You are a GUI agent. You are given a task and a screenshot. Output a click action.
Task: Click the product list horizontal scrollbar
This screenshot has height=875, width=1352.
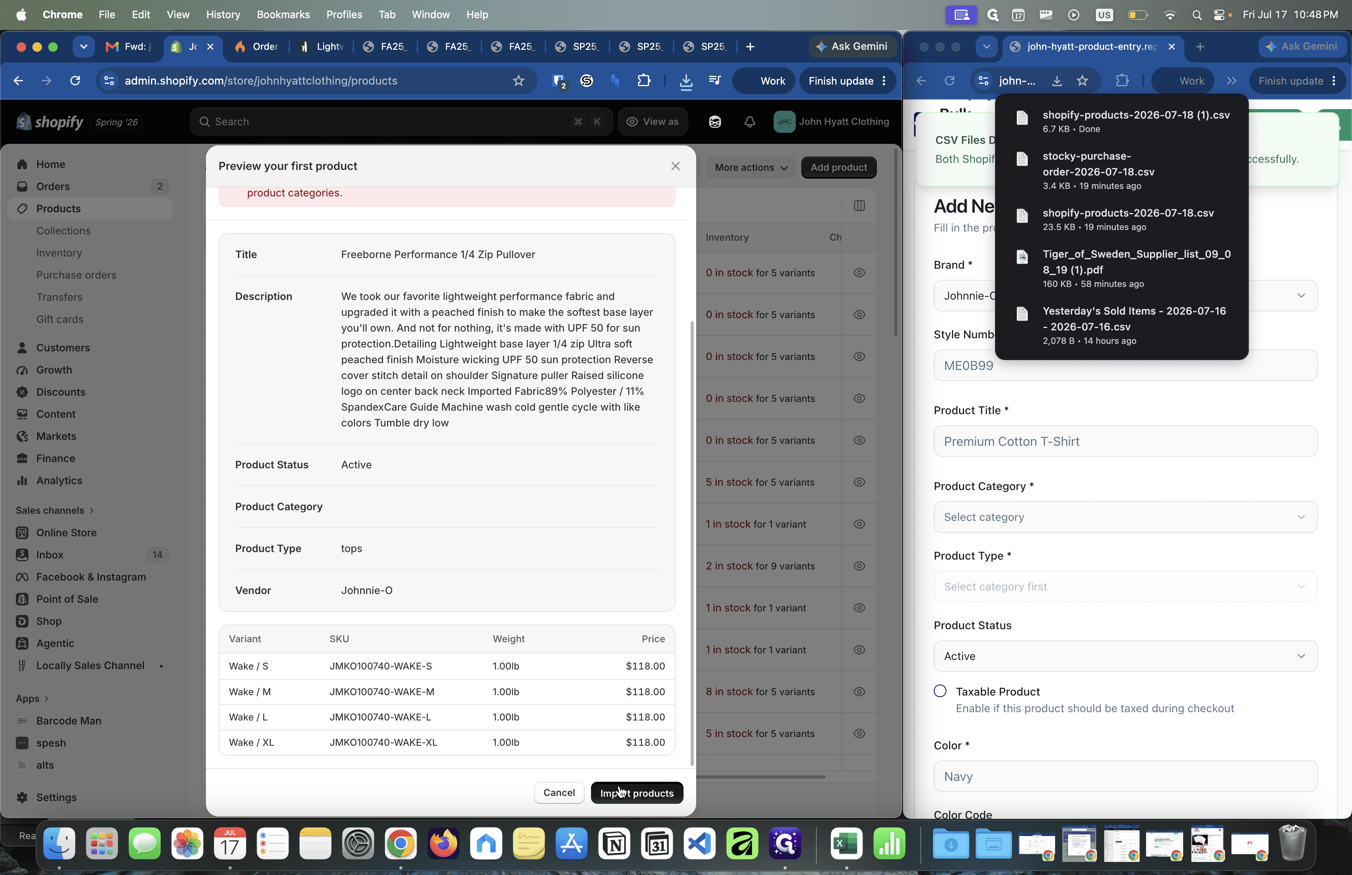(760, 776)
